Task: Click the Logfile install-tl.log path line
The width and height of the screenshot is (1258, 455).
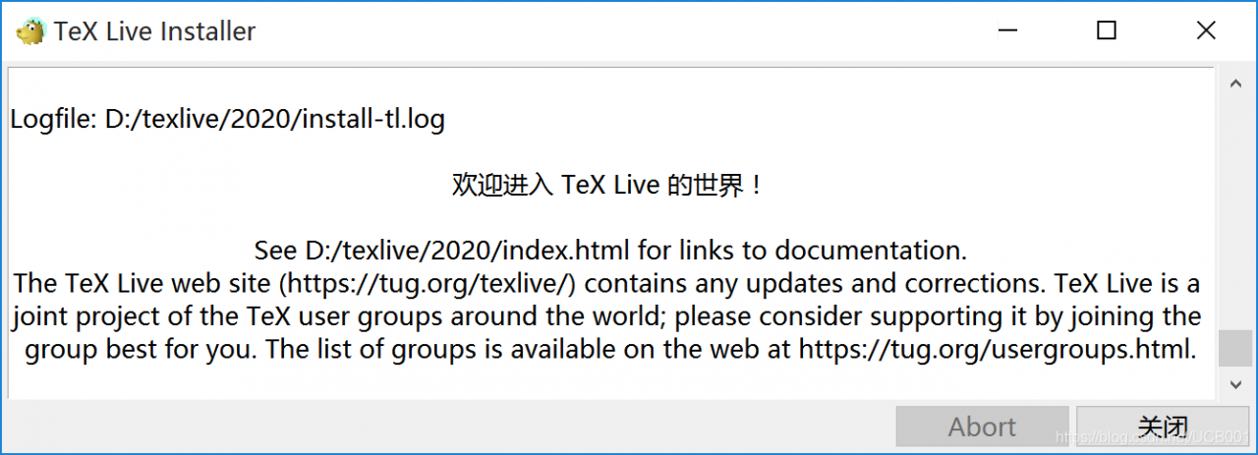Action: (x=227, y=120)
